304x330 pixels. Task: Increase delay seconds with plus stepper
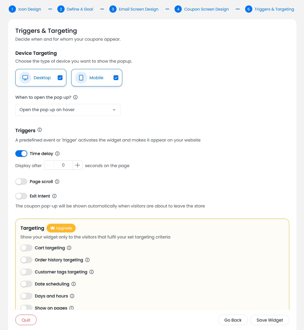pyautogui.click(x=78, y=165)
